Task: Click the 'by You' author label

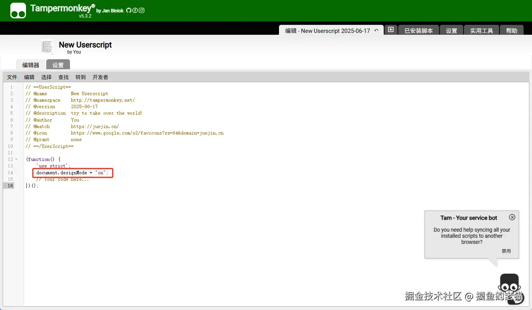Action: [74, 52]
